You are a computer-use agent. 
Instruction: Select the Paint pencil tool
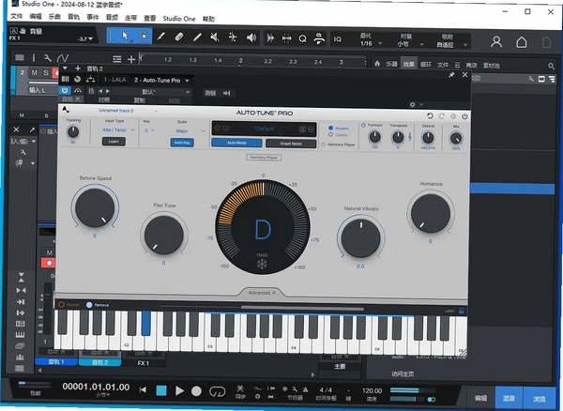tap(197, 37)
